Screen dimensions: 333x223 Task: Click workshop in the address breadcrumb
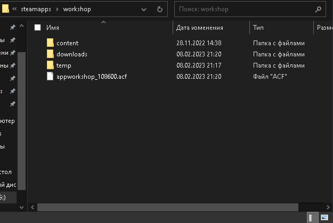[x=77, y=9]
